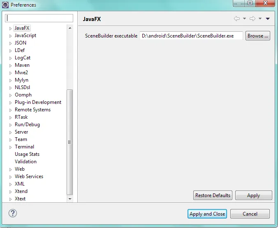Select XML preferences category

point(20,184)
